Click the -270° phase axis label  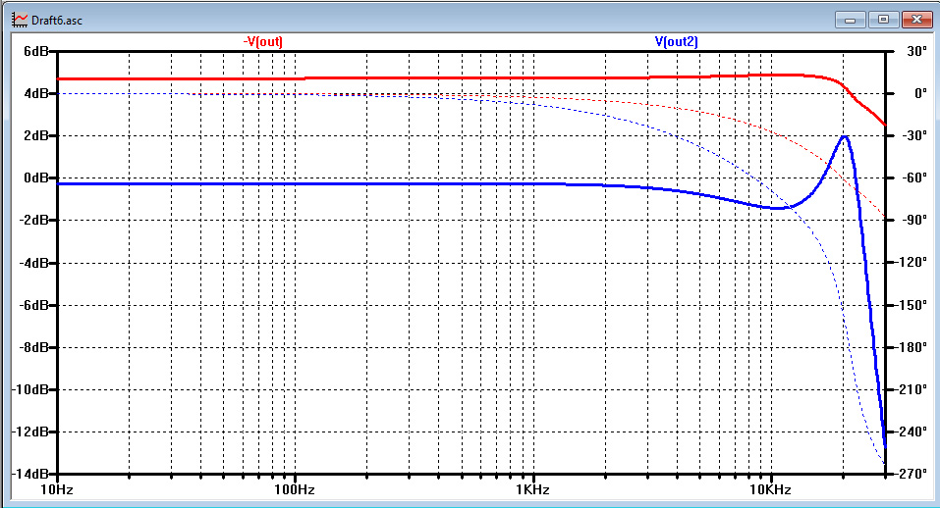tap(912, 474)
